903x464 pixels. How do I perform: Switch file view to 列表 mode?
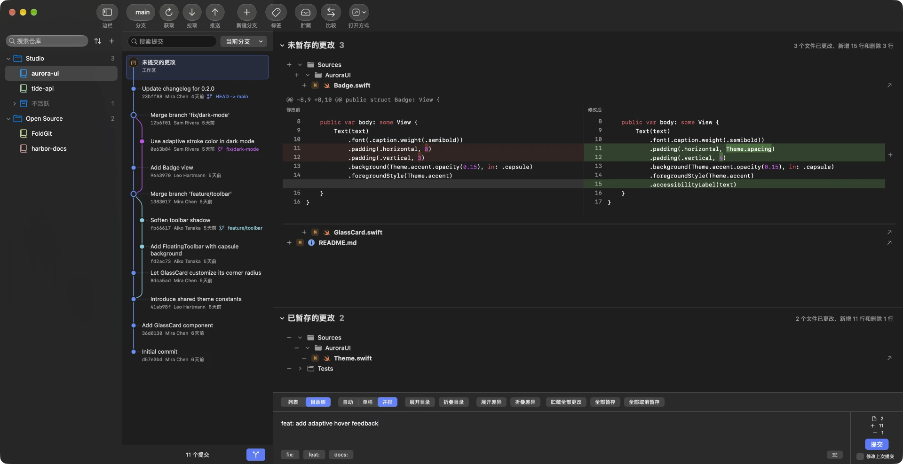[x=293, y=402]
